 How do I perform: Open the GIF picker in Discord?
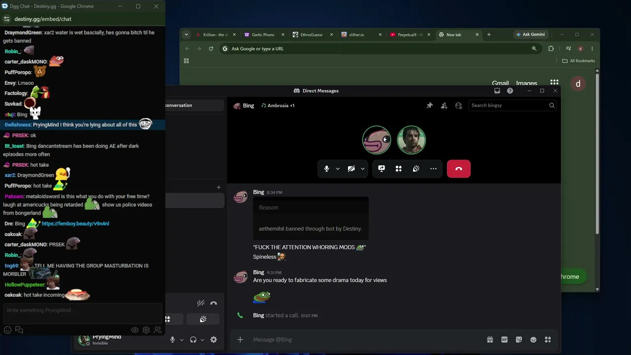point(504,340)
